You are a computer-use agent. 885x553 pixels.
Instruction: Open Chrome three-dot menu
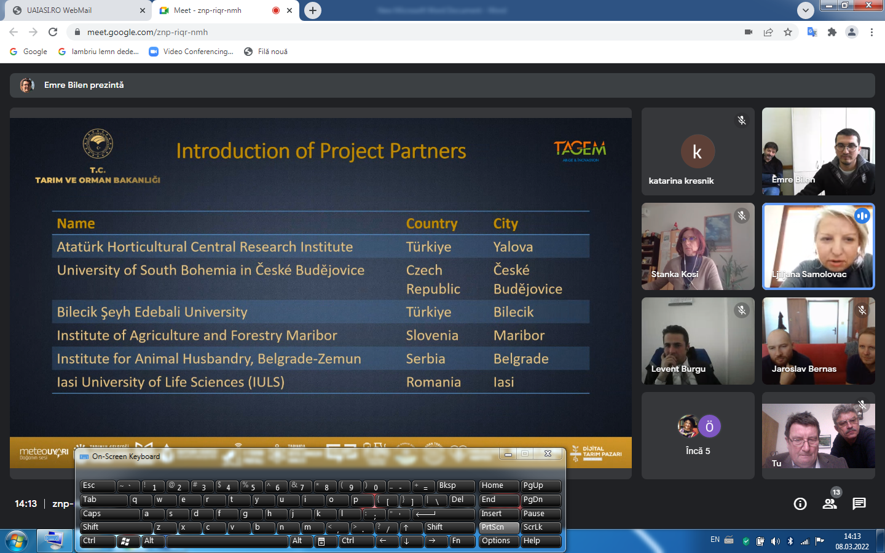[x=871, y=32]
